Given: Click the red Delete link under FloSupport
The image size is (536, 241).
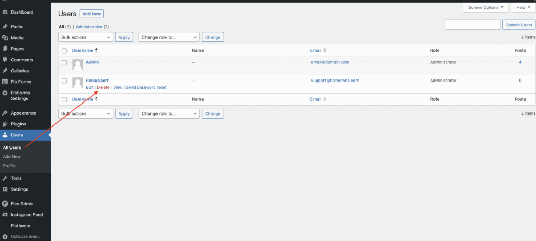Looking at the screenshot, I should [103, 87].
